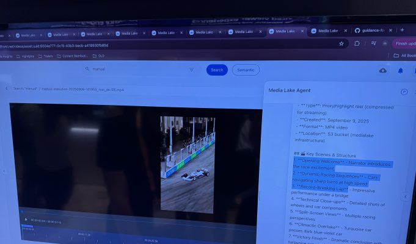Screen dimensions: 416x244
Task: Bookmark this page with the star icon
Action: point(341,44)
